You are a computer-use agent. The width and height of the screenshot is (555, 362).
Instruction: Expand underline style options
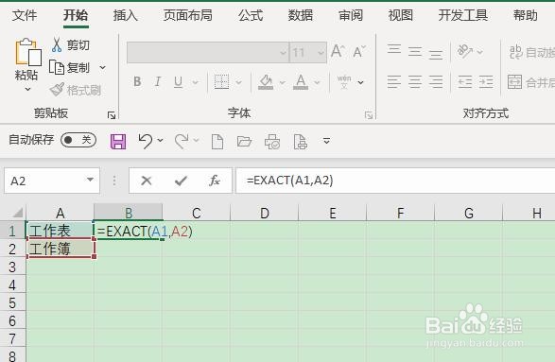pyautogui.click(x=195, y=82)
